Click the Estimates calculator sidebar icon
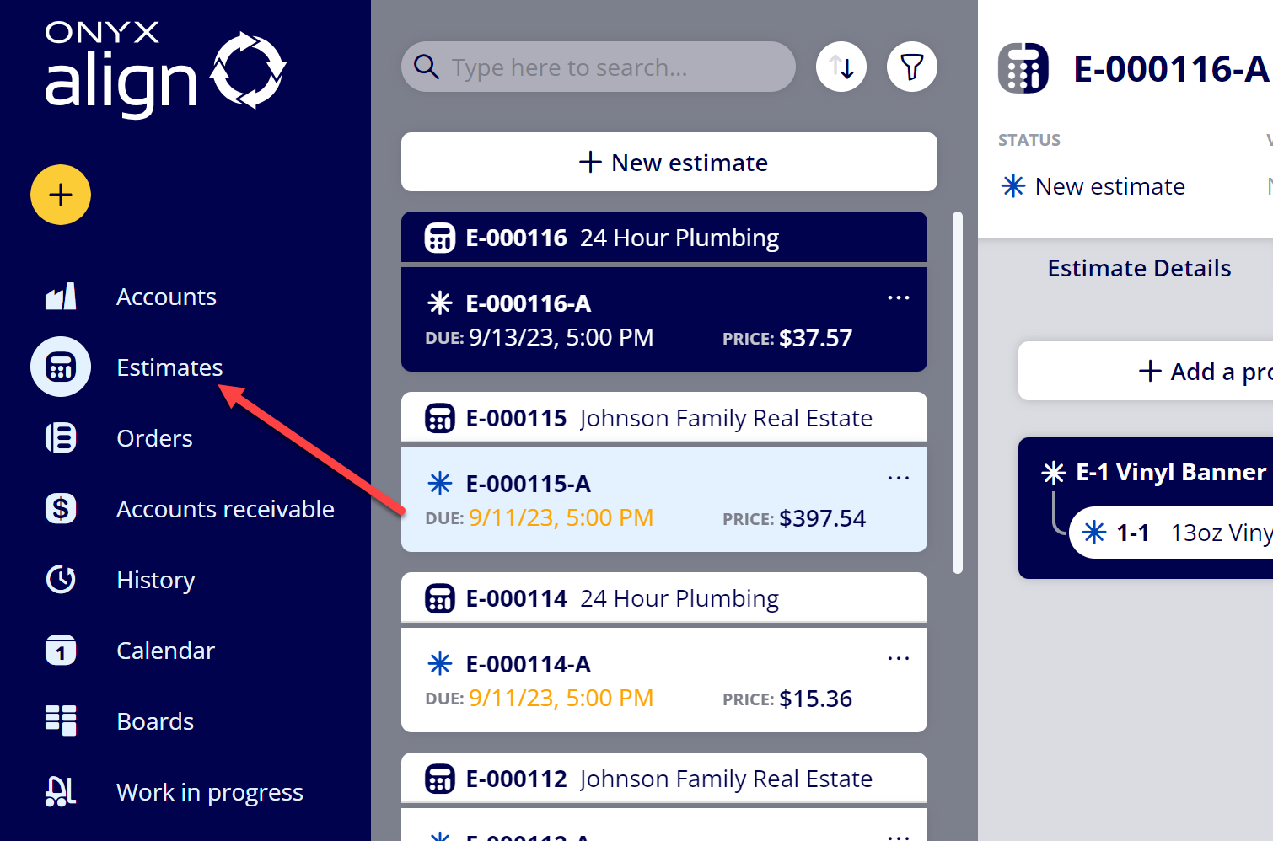The width and height of the screenshot is (1273, 841). point(61,367)
